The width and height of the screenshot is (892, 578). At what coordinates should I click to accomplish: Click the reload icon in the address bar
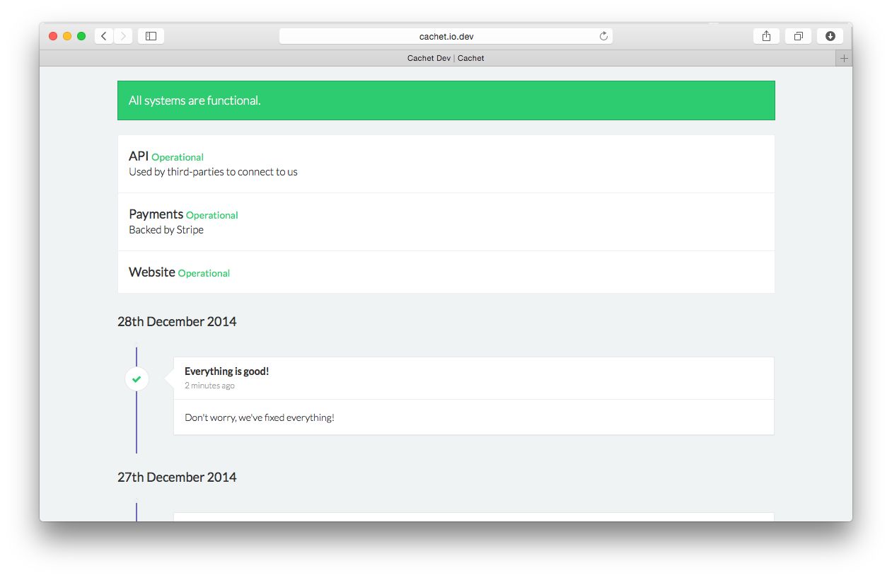(x=603, y=35)
